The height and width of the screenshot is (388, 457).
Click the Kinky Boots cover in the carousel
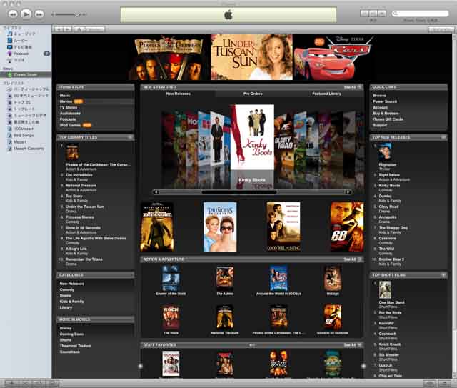(252, 137)
